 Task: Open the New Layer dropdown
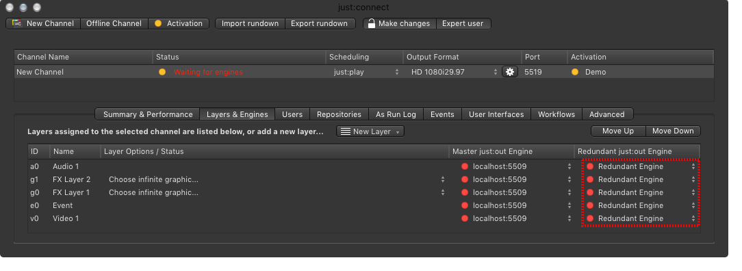coord(370,131)
